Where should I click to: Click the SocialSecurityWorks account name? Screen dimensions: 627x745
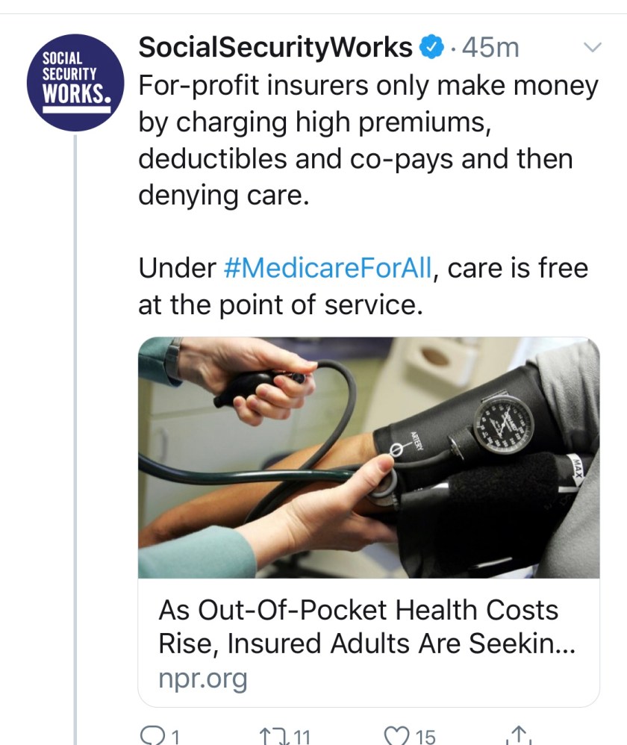pyautogui.click(x=275, y=49)
